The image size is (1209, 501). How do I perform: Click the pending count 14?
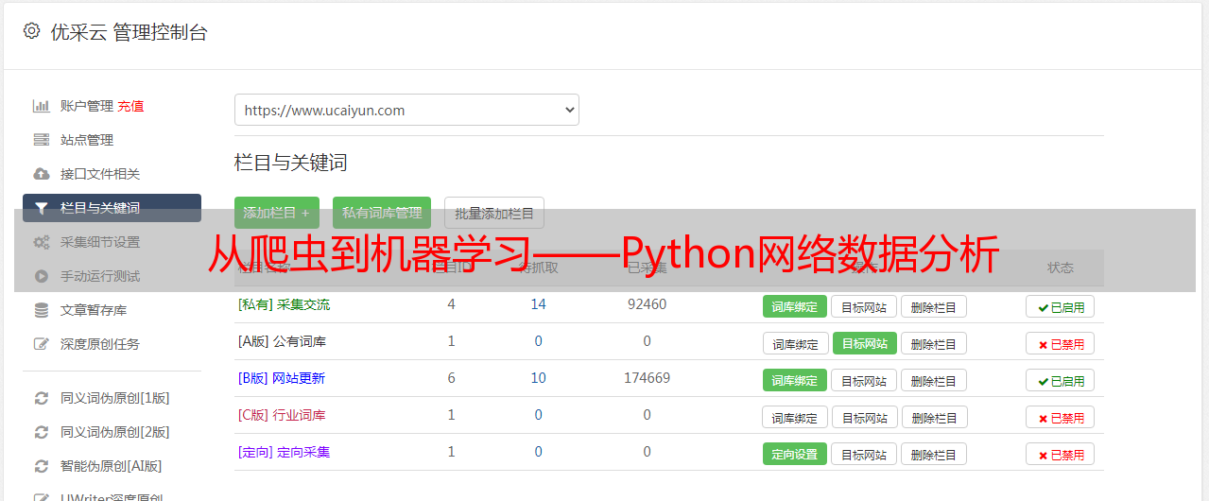tap(539, 304)
